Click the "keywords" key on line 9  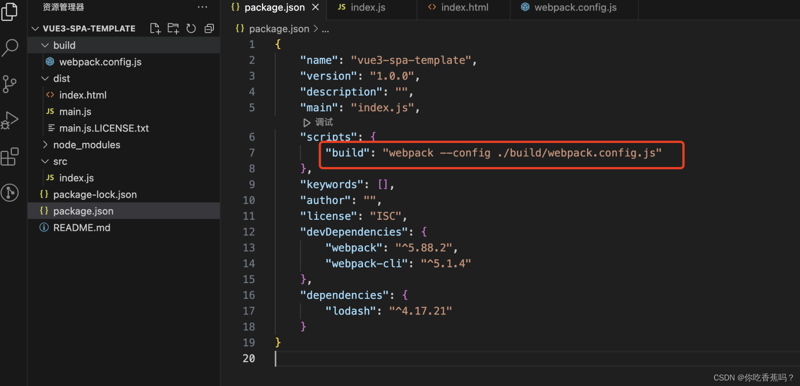(332, 184)
